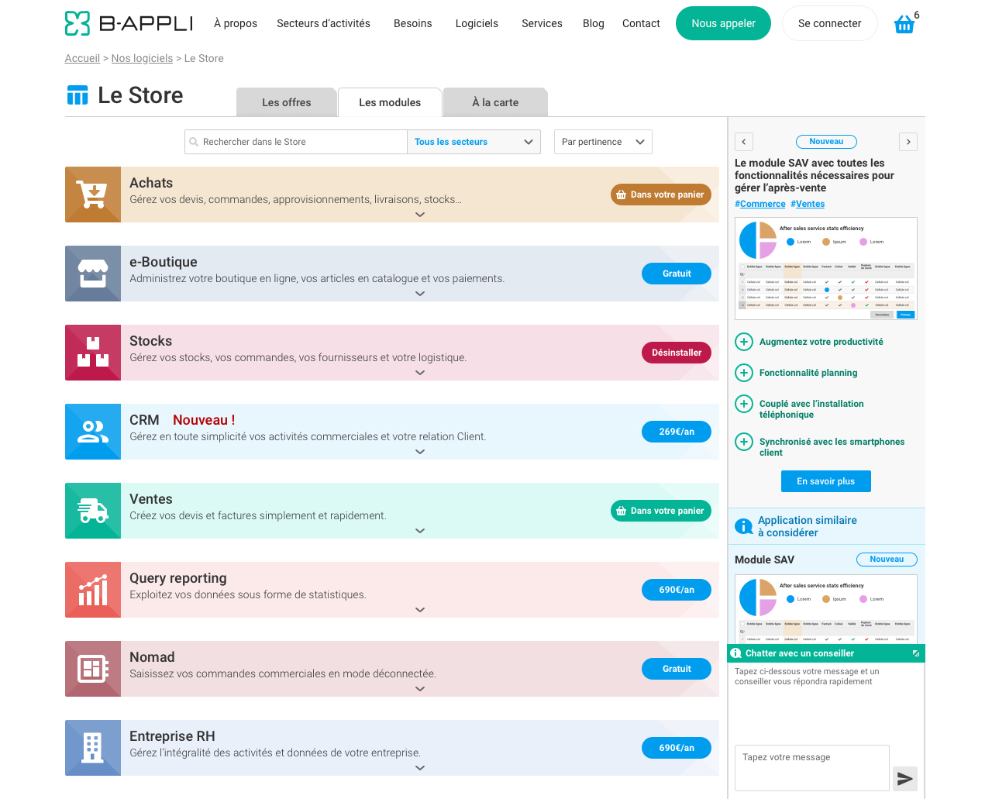992x799 pixels.
Task: Expand 'Fonctionnalité planning' plus toggle
Action: 744,373
